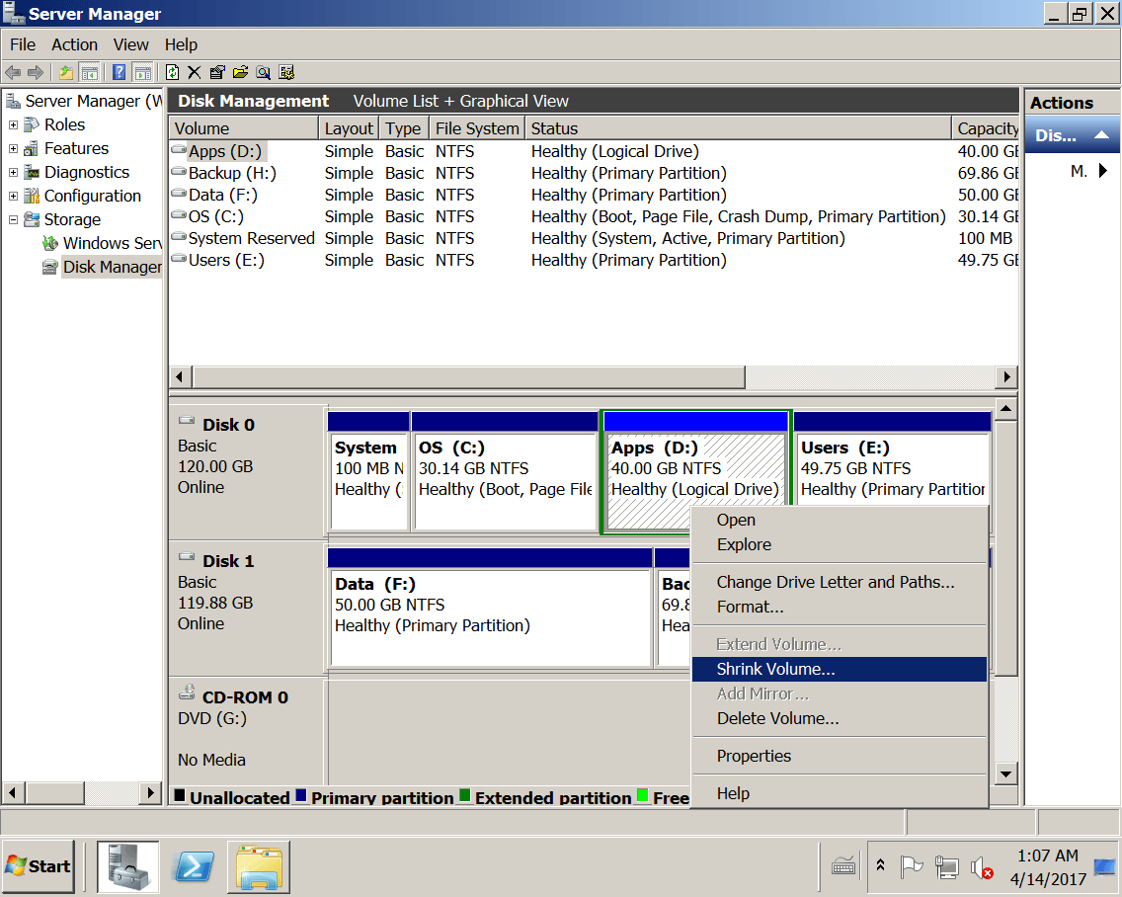Choose Explore in the context menu
This screenshot has width=1122, height=897.
(840, 544)
